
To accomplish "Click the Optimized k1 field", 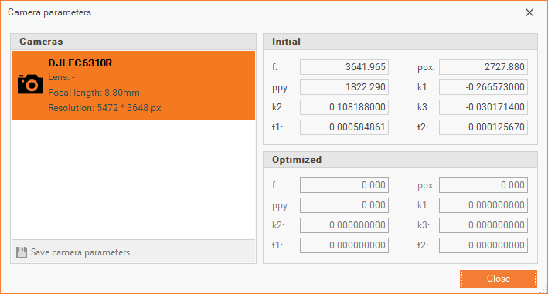I will pyautogui.click(x=483, y=205).
